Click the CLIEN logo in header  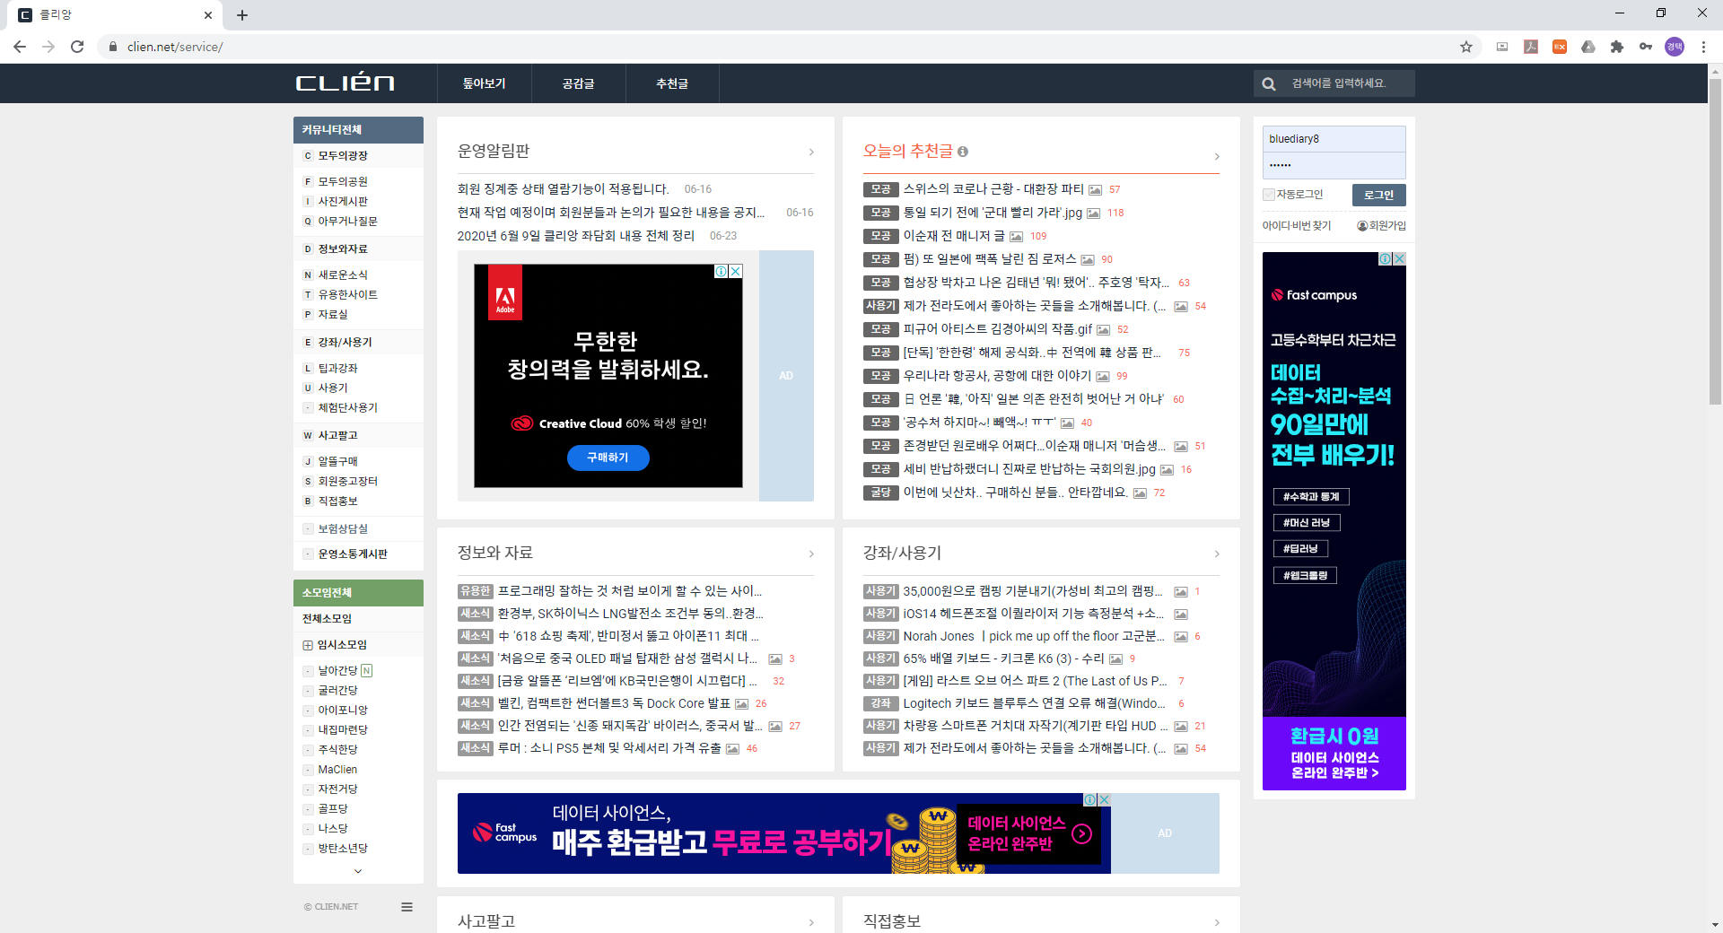point(345,83)
